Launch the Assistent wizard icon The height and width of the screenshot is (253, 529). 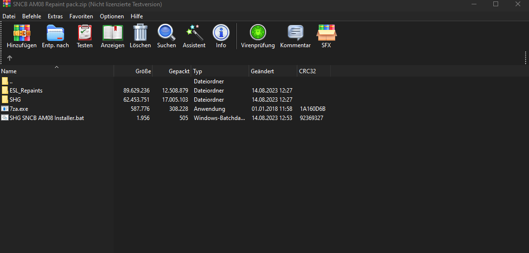coord(194,32)
